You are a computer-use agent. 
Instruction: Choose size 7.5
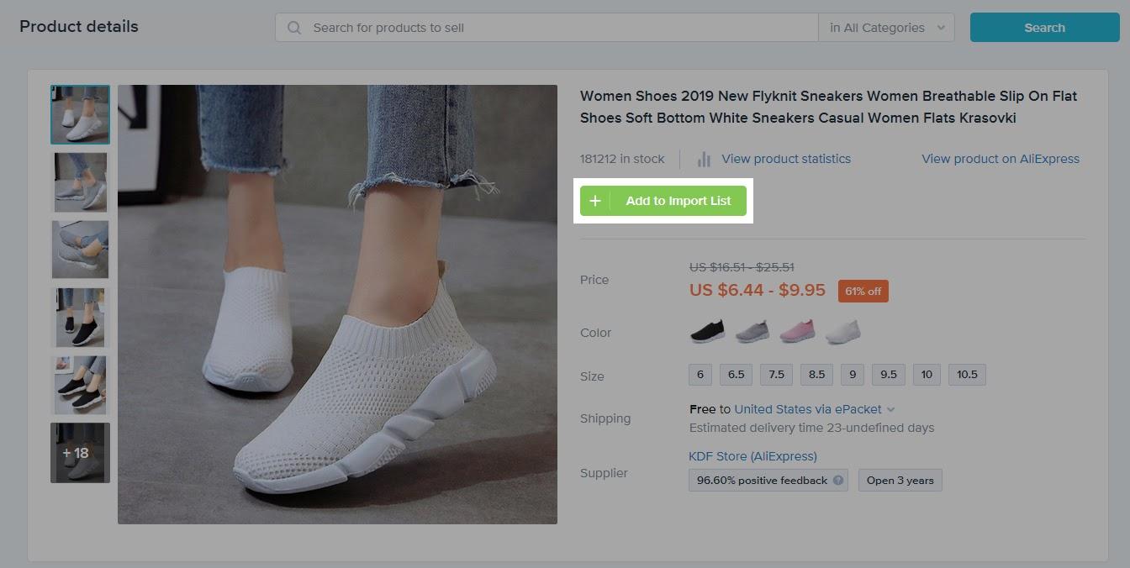[776, 375]
